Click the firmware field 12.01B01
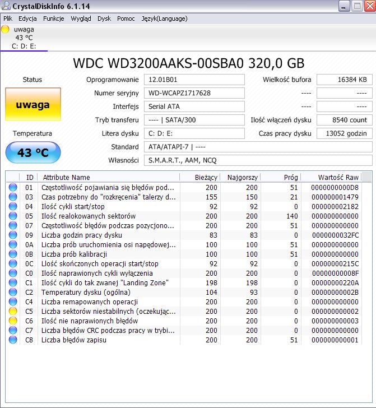 point(194,80)
